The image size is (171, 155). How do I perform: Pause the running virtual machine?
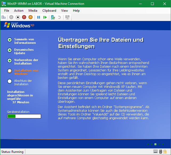(x=39, y=17)
